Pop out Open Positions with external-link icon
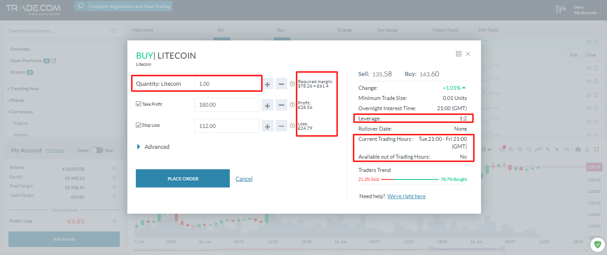The height and width of the screenshot is (255, 607). pos(54,61)
